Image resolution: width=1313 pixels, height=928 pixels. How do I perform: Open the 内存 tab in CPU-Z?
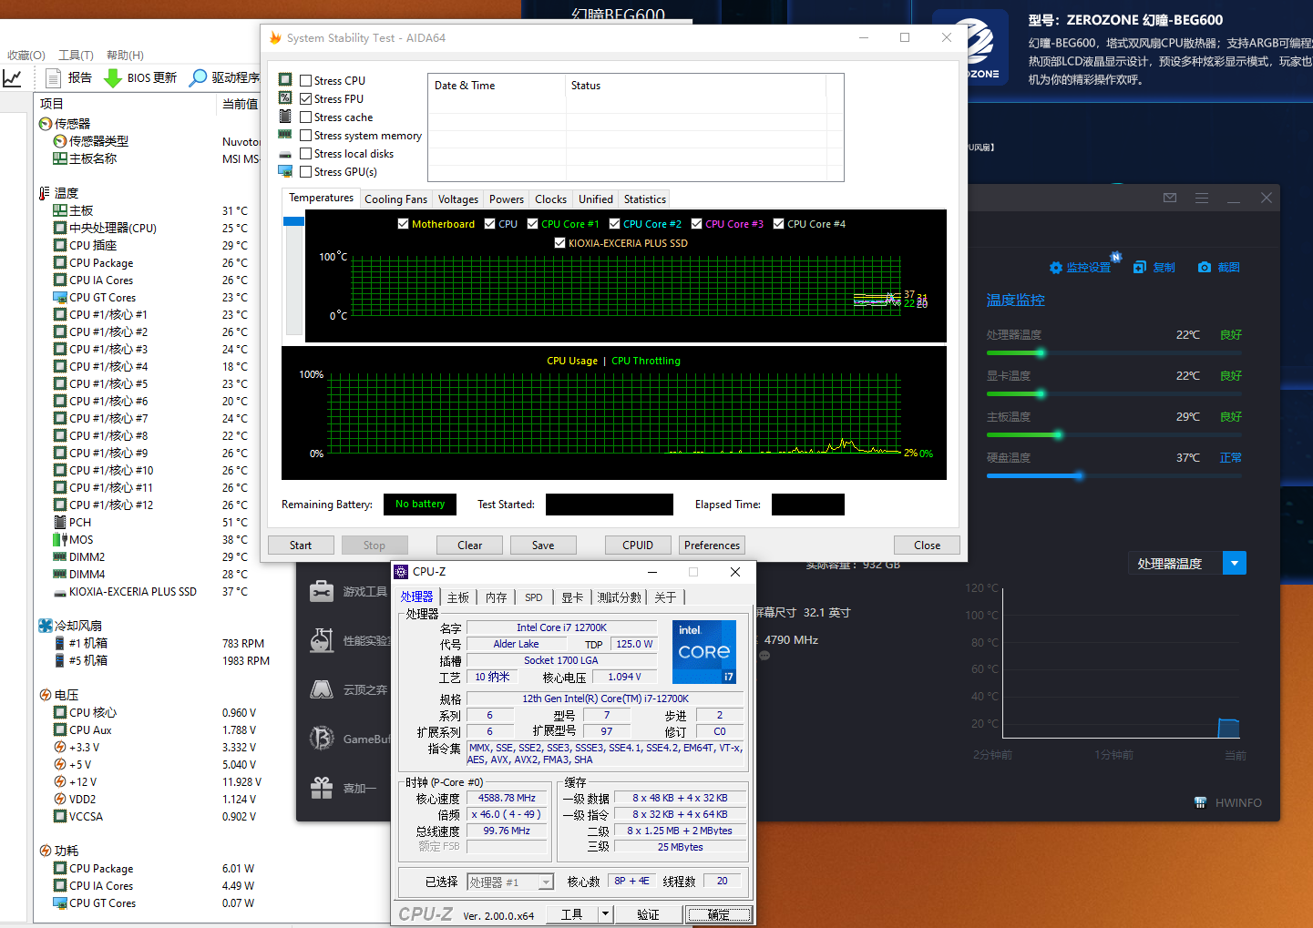tap(496, 597)
